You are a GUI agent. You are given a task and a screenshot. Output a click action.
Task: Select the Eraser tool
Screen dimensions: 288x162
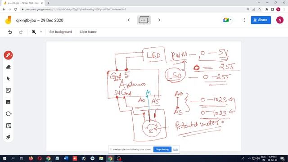(x=8, y=67)
